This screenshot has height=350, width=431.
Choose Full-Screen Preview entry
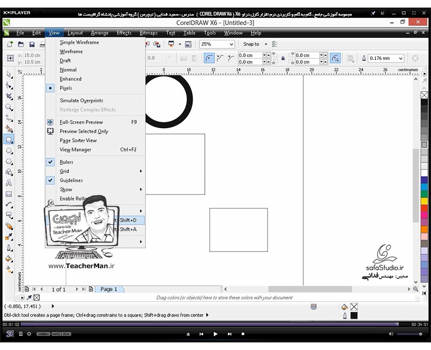pos(95,122)
